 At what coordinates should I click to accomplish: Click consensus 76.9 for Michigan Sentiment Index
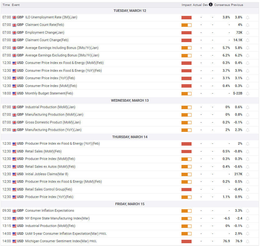[227, 241]
